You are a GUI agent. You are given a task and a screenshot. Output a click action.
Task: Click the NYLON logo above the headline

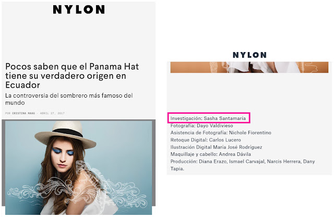click(x=79, y=9)
